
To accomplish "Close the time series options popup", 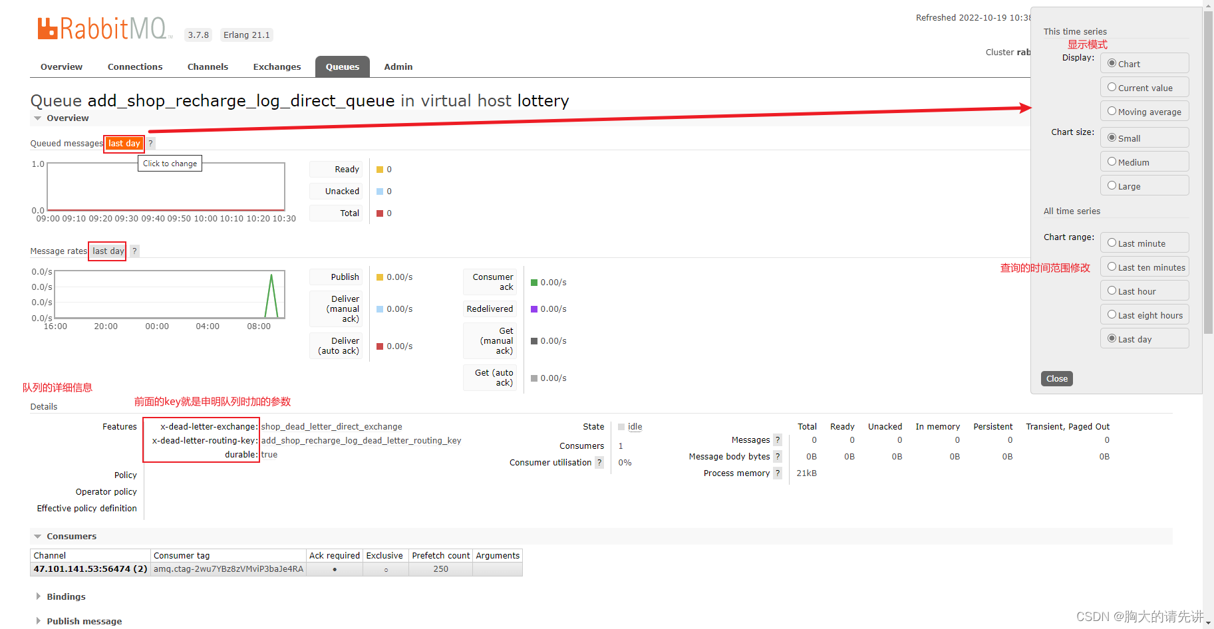I will (1056, 378).
